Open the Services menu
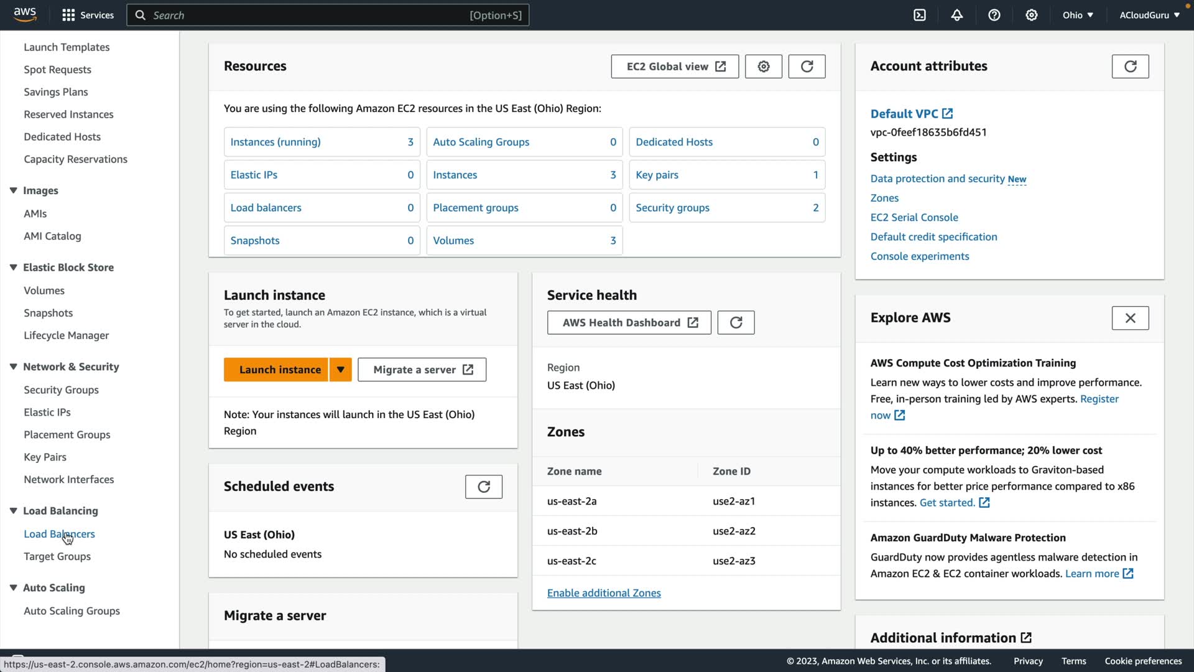1194x672 pixels. (x=88, y=15)
